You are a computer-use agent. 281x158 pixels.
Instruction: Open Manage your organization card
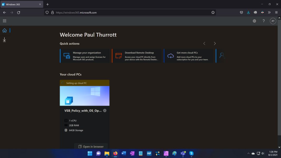click(x=85, y=56)
